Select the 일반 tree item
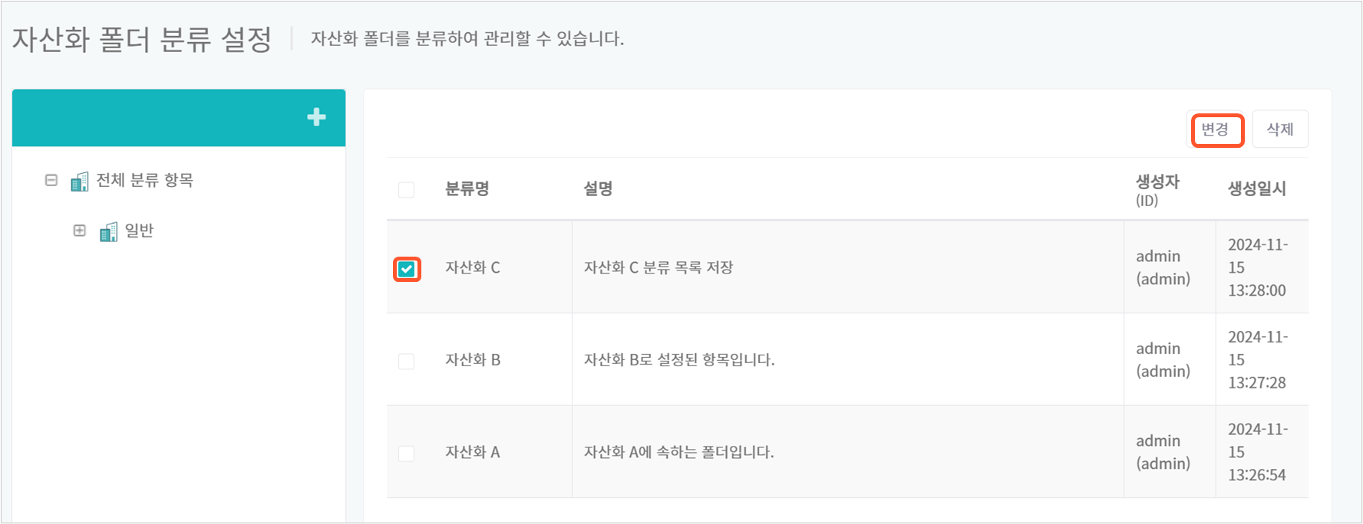The height and width of the screenshot is (524, 1363). [140, 231]
